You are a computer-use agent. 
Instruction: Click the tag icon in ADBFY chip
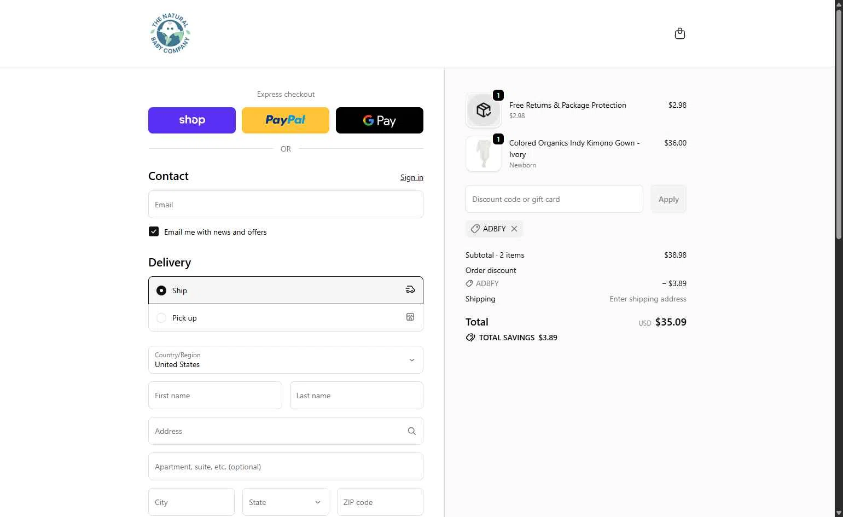(x=475, y=229)
